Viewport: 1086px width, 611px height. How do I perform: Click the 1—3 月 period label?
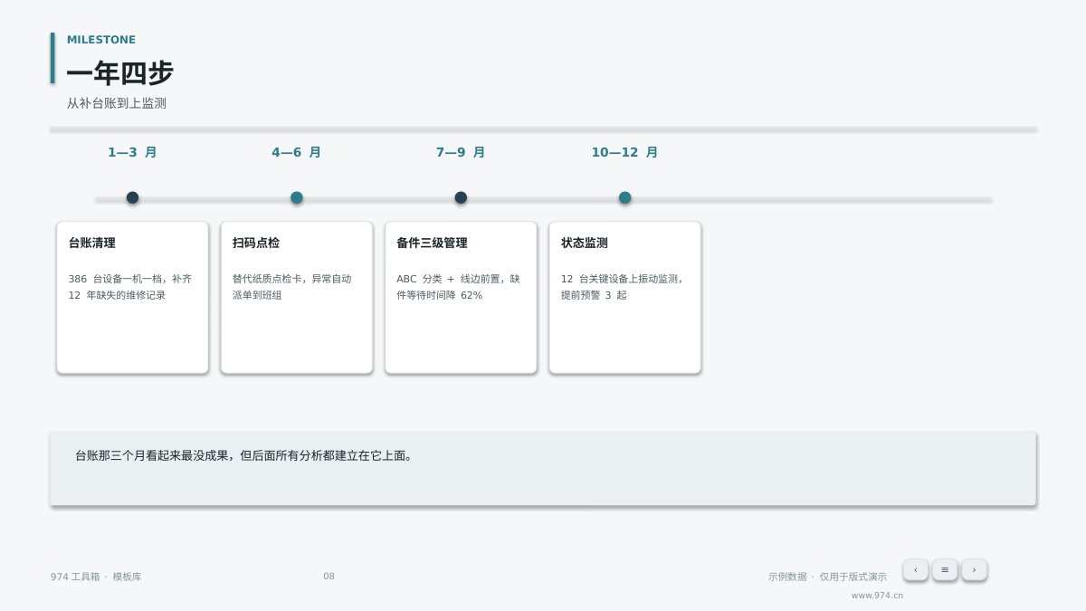pyautogui.click(x=132, y=152)
